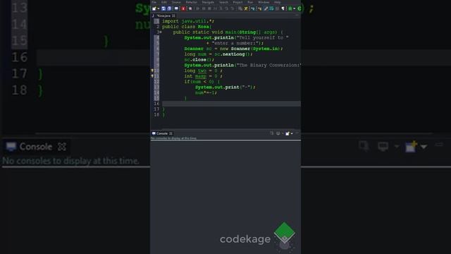This screenshot has height=254, width=451.
Task: Open the Edit menu
Action: tap(164, 2)
